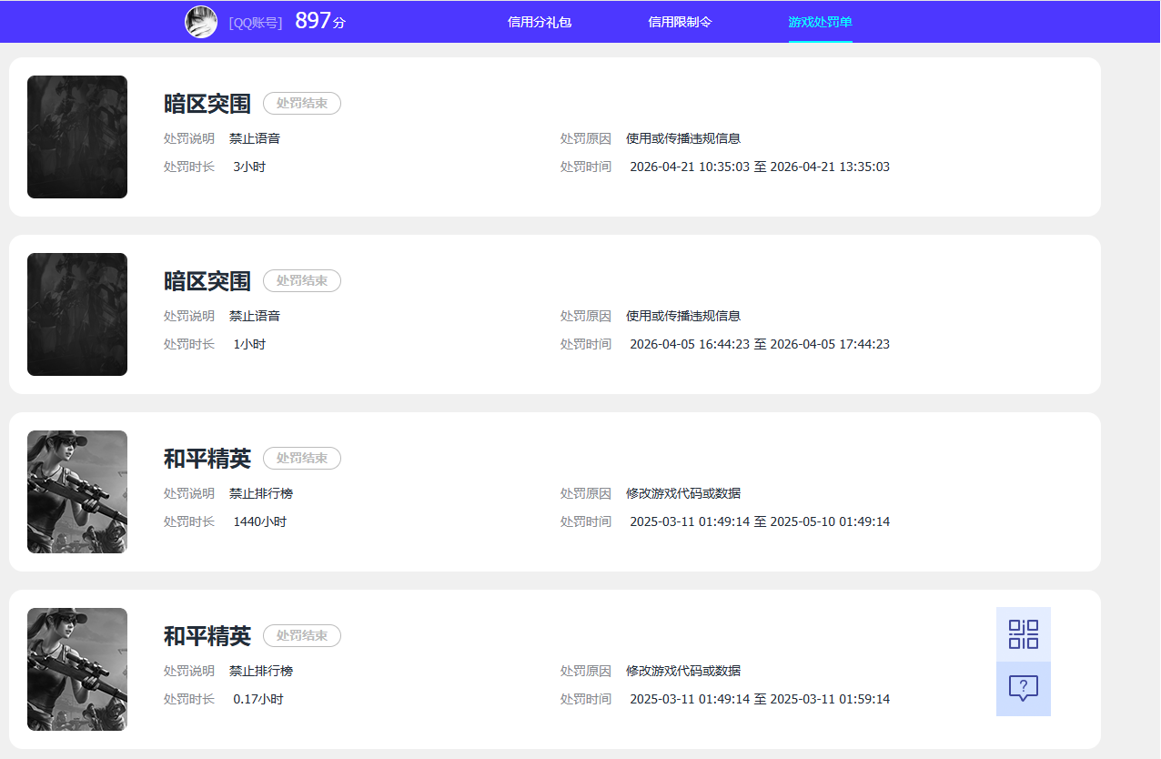1161x759 pixels.
Task: Click penalty time starting 2026-04-21 10:35:03
Action: 760,167
